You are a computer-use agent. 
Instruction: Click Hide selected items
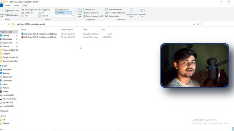131,13
